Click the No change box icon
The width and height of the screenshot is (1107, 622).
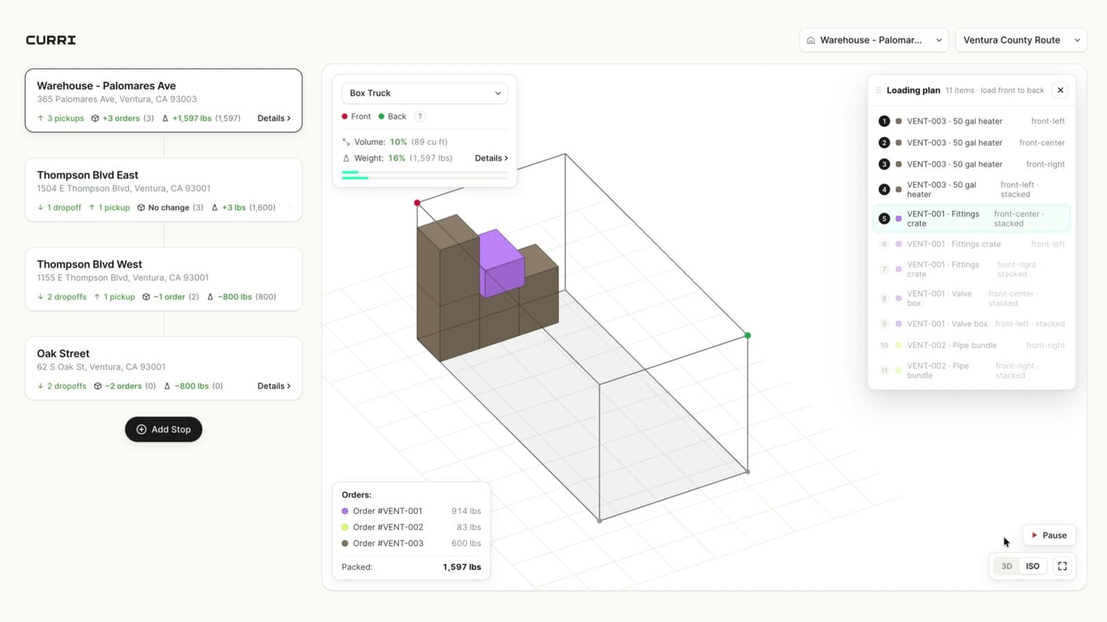click(141, 207)
